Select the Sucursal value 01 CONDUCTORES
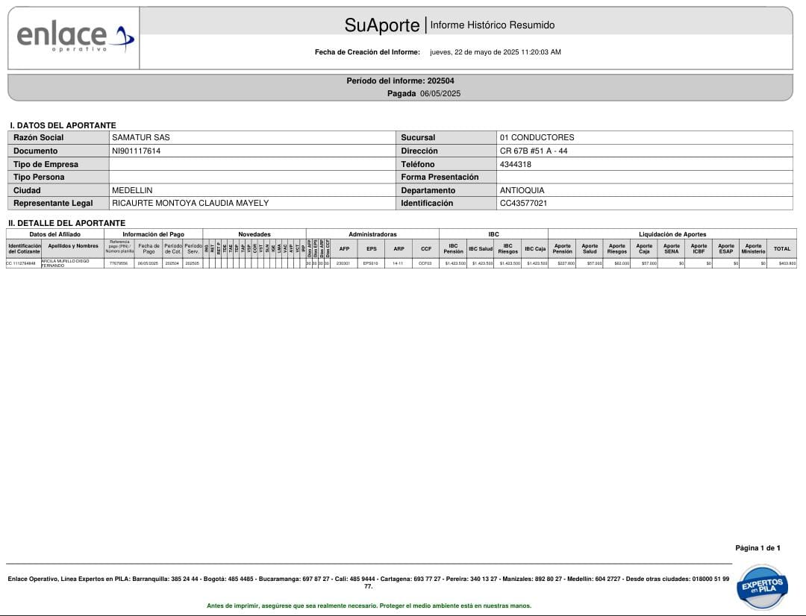Screen dimensions: 806x616 pos(537,138)
